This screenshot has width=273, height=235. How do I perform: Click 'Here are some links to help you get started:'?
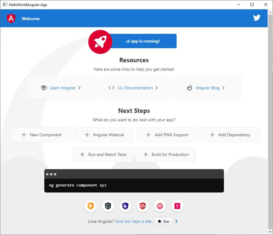pos(134,69)
